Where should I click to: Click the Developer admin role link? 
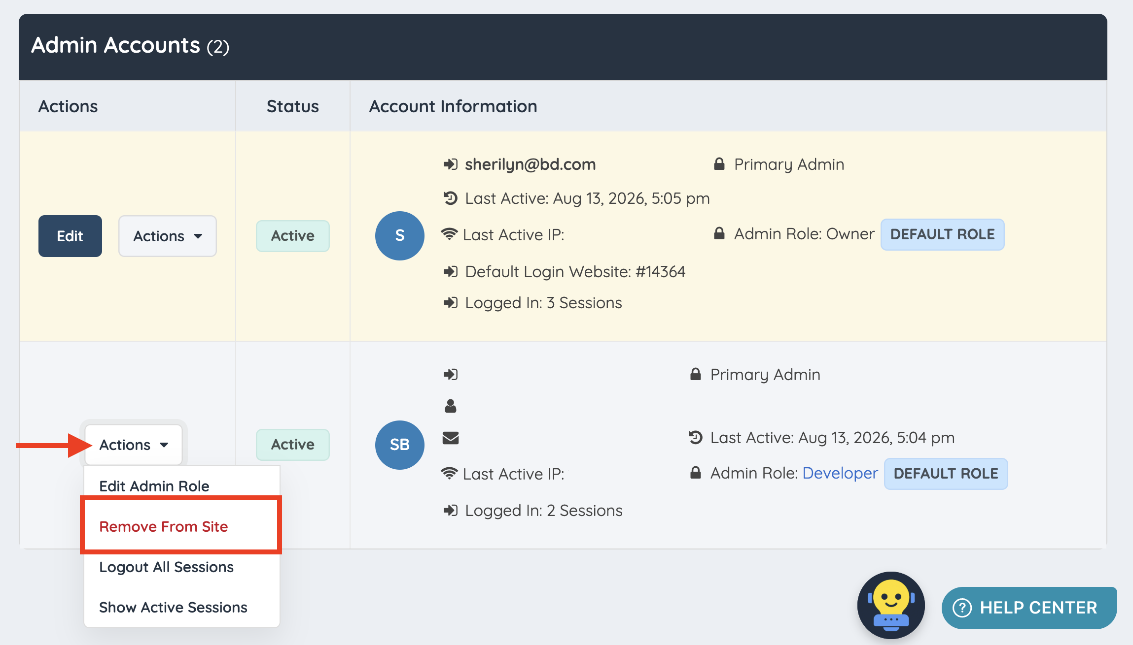tap(840, 473)
